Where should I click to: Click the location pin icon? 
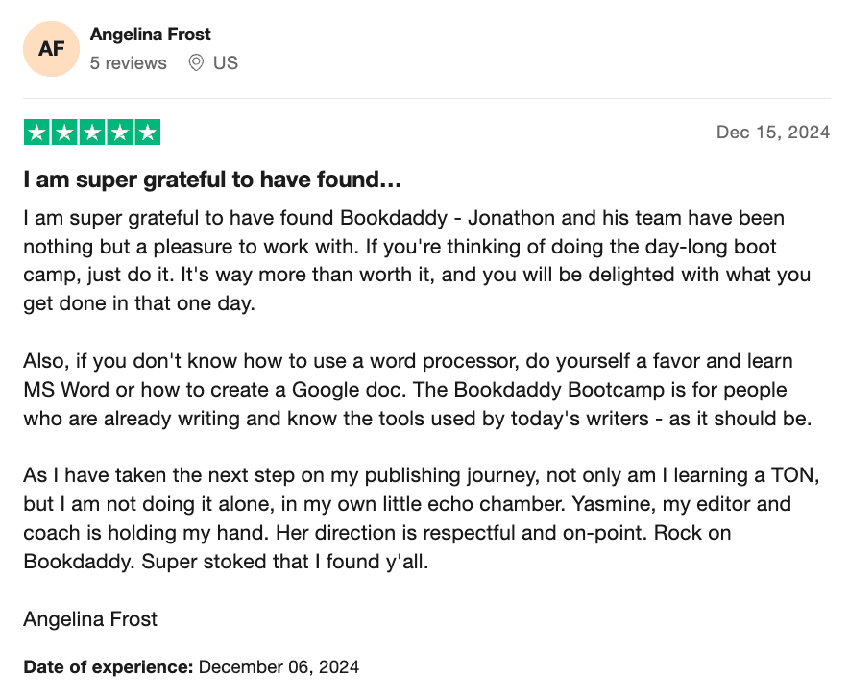(x=196, y=63)
